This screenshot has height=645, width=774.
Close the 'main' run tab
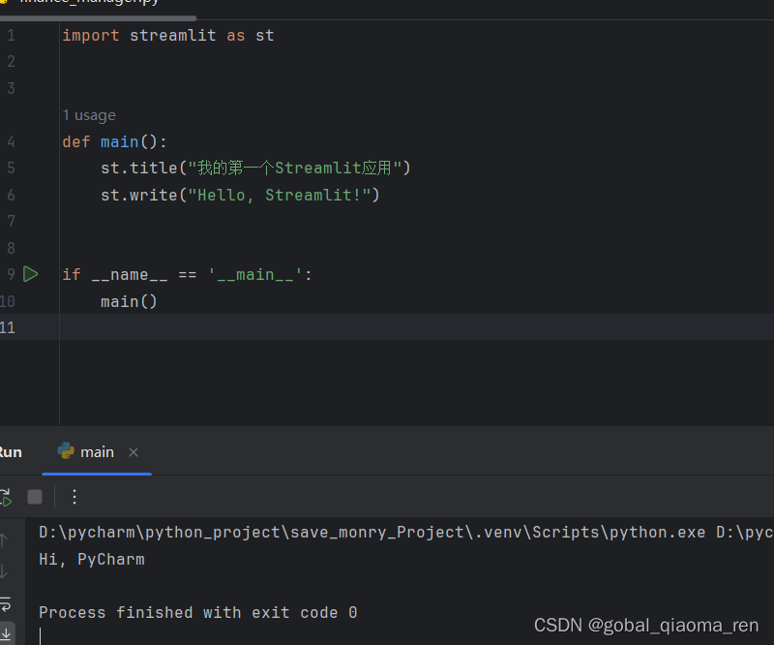(x=134, y=451)
